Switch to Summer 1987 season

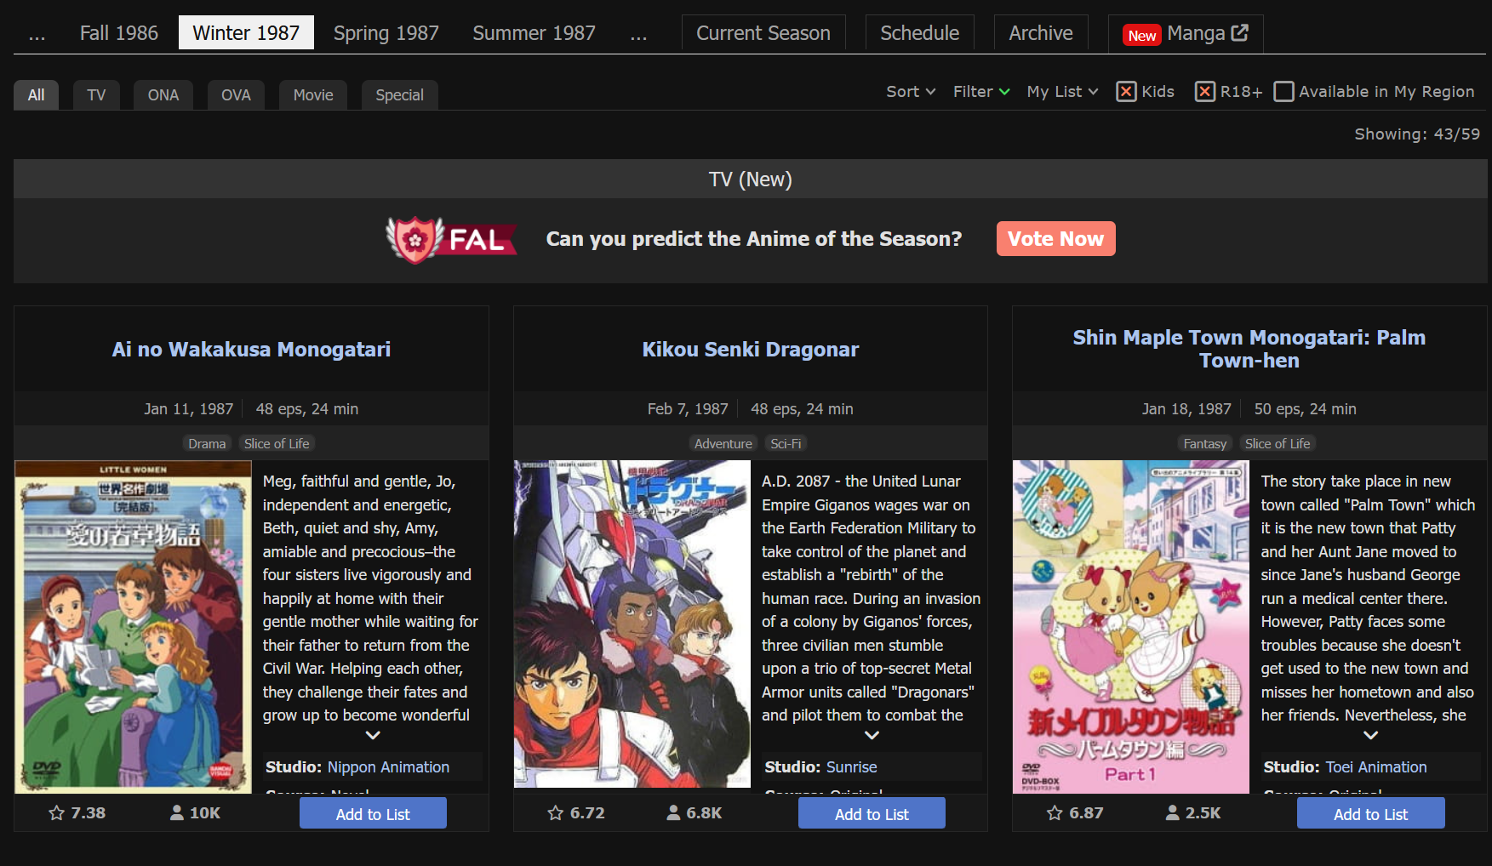pos(534,33)
